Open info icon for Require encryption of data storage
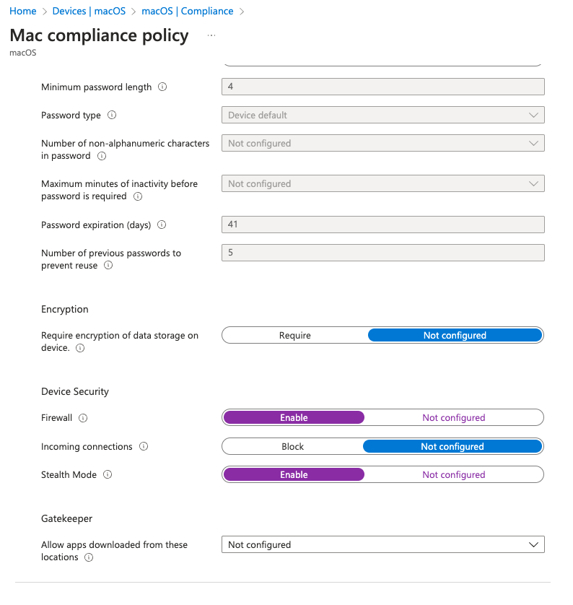Image resolution: width=573 pixels, height=605 pixels. 80,348
